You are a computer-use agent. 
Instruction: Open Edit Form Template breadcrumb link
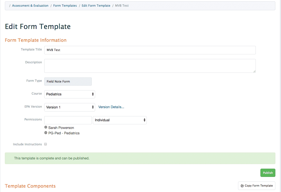point(96,6)
